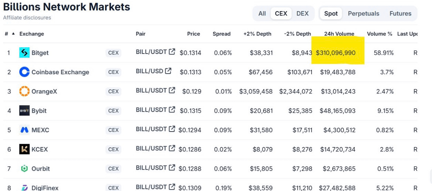Sort by rank using # column arrow
This screenshot has height=191, width=432.
point(13,34)
